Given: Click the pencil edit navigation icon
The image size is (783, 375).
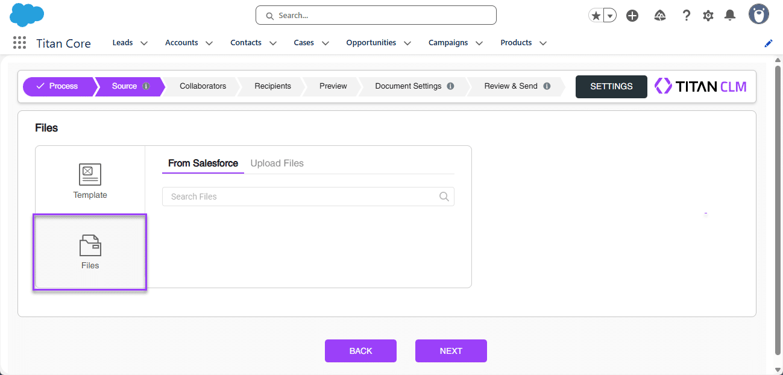Looking at the screenshot, I should tap(768, 43).
